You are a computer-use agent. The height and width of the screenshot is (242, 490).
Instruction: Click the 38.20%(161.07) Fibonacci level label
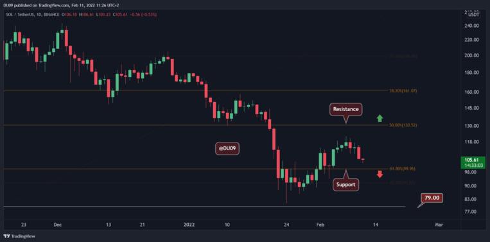(403, 91)
